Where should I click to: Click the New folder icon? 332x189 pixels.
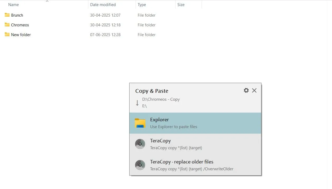(7, 35)
